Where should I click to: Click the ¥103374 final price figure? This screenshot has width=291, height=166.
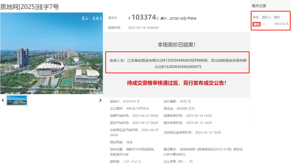[144, 18]
